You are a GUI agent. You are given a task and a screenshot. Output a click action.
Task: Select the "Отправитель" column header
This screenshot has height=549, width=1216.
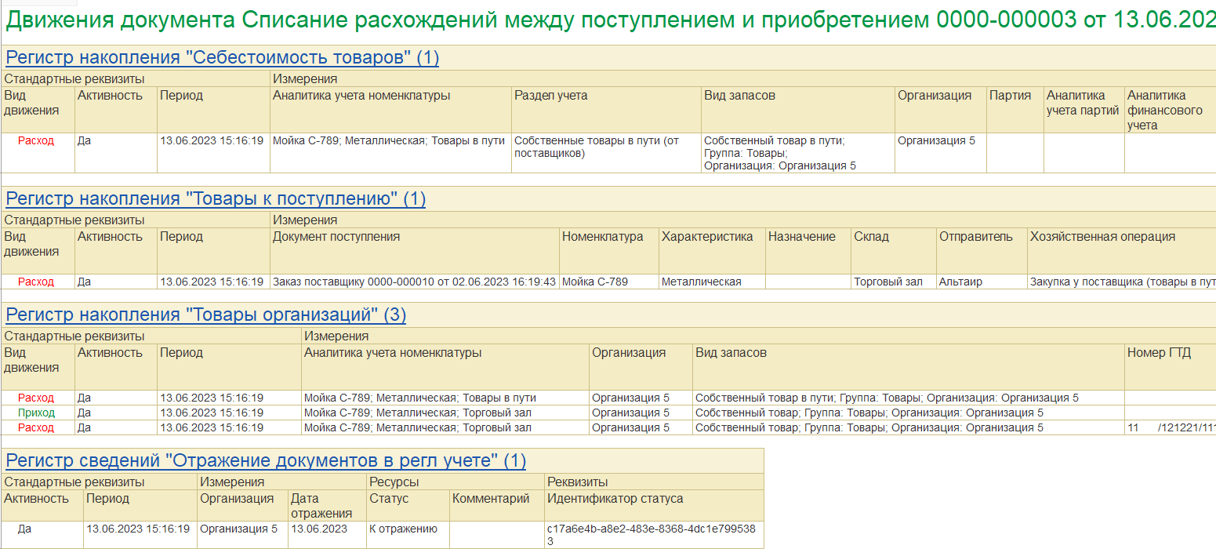coord(982,250)
